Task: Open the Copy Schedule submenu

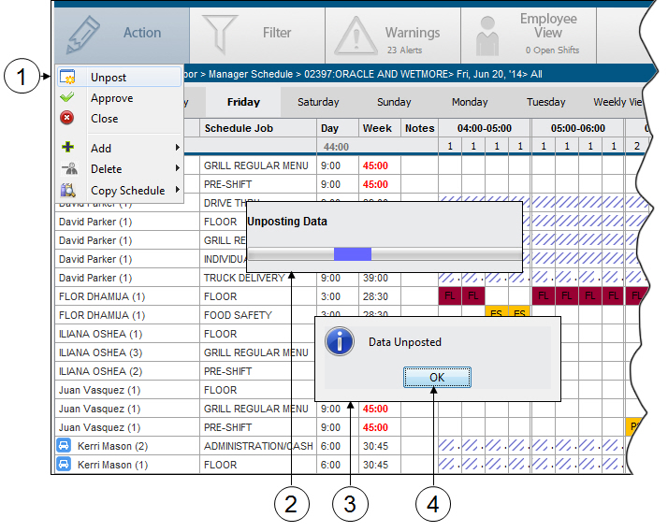Action: coord(120,190)
